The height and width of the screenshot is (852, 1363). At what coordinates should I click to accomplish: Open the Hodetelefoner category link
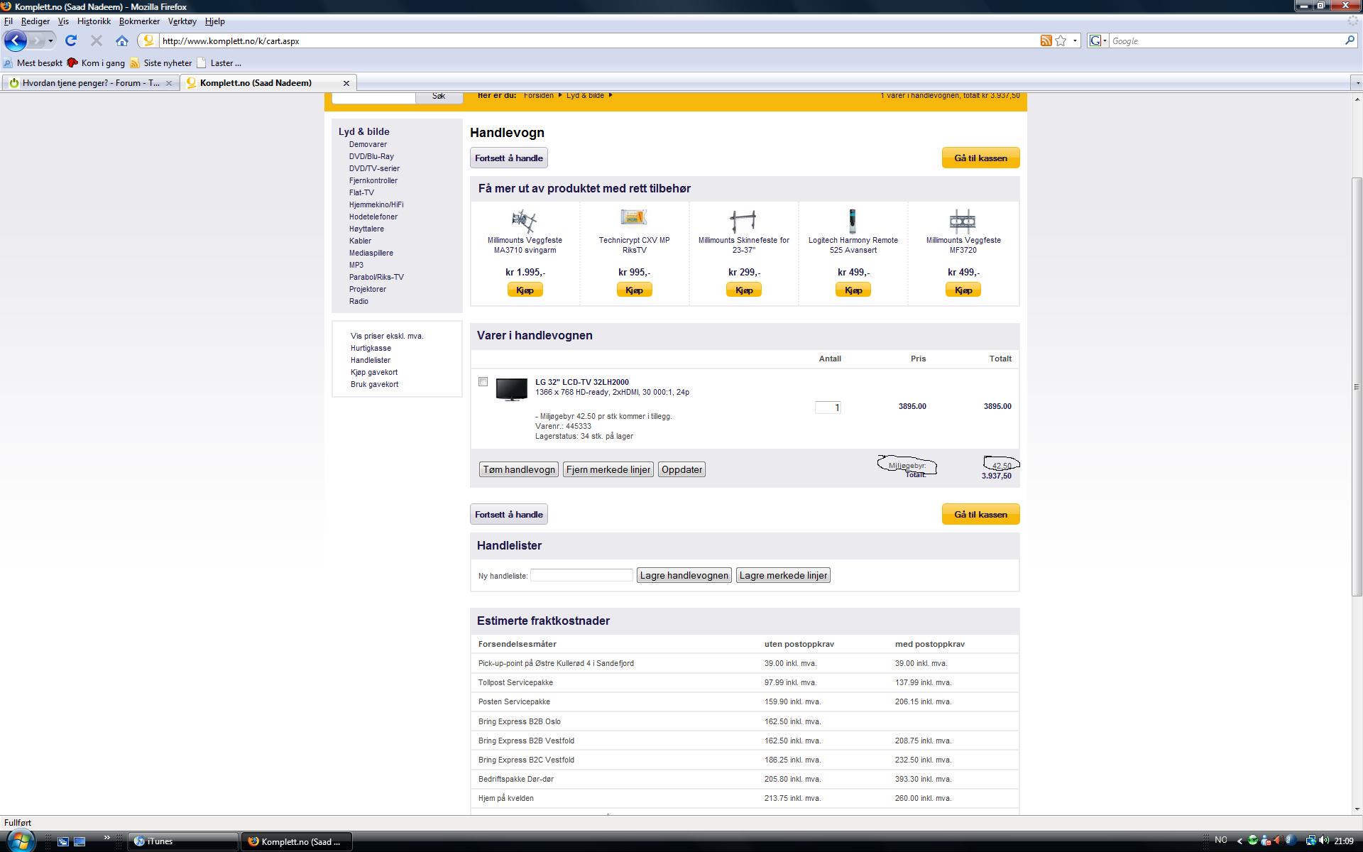(373, 217)
